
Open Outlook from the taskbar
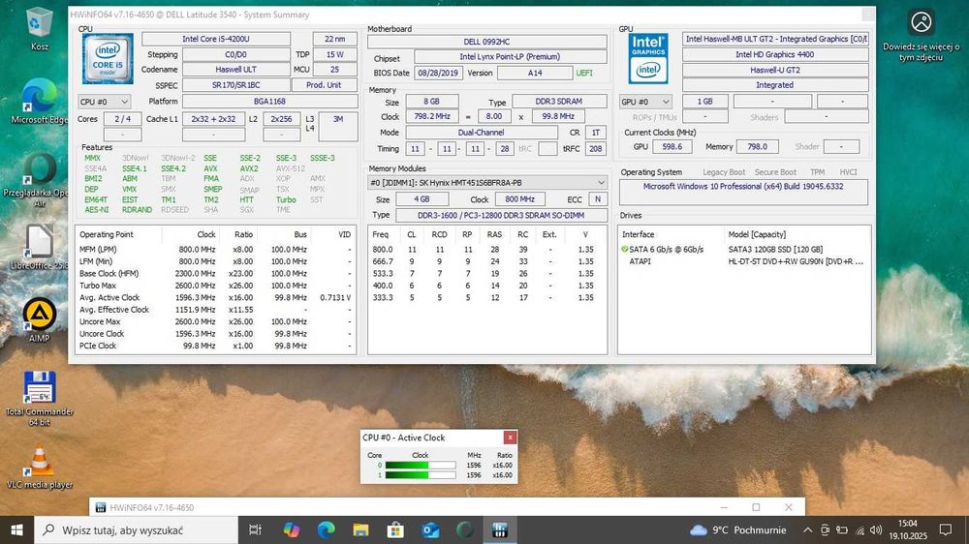click(x=430, y=529)
